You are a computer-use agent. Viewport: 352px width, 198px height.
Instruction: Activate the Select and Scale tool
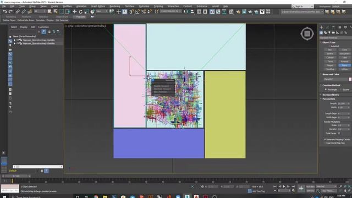click(86, 12)
